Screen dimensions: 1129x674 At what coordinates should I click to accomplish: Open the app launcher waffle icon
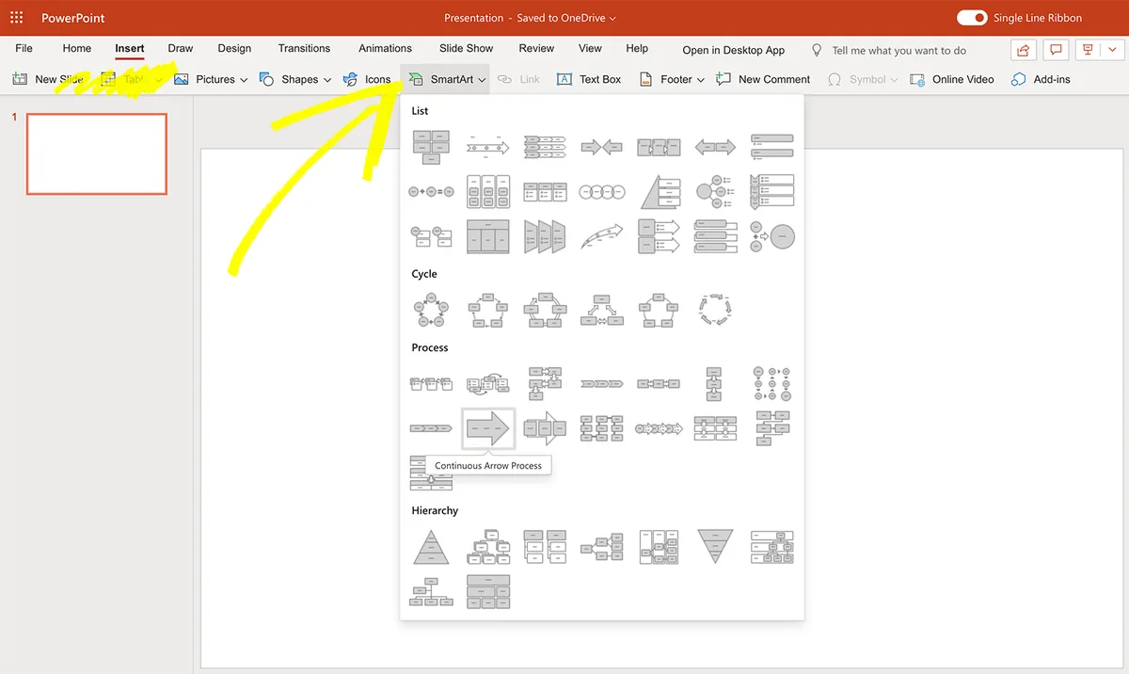pos(17,18)
